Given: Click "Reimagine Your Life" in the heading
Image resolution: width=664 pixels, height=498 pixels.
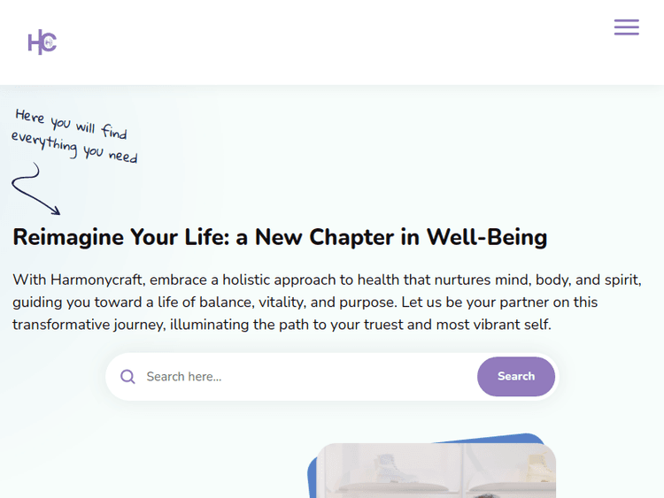Looking at the screenshot, I should pyautogui.click(x=129, y=237).
